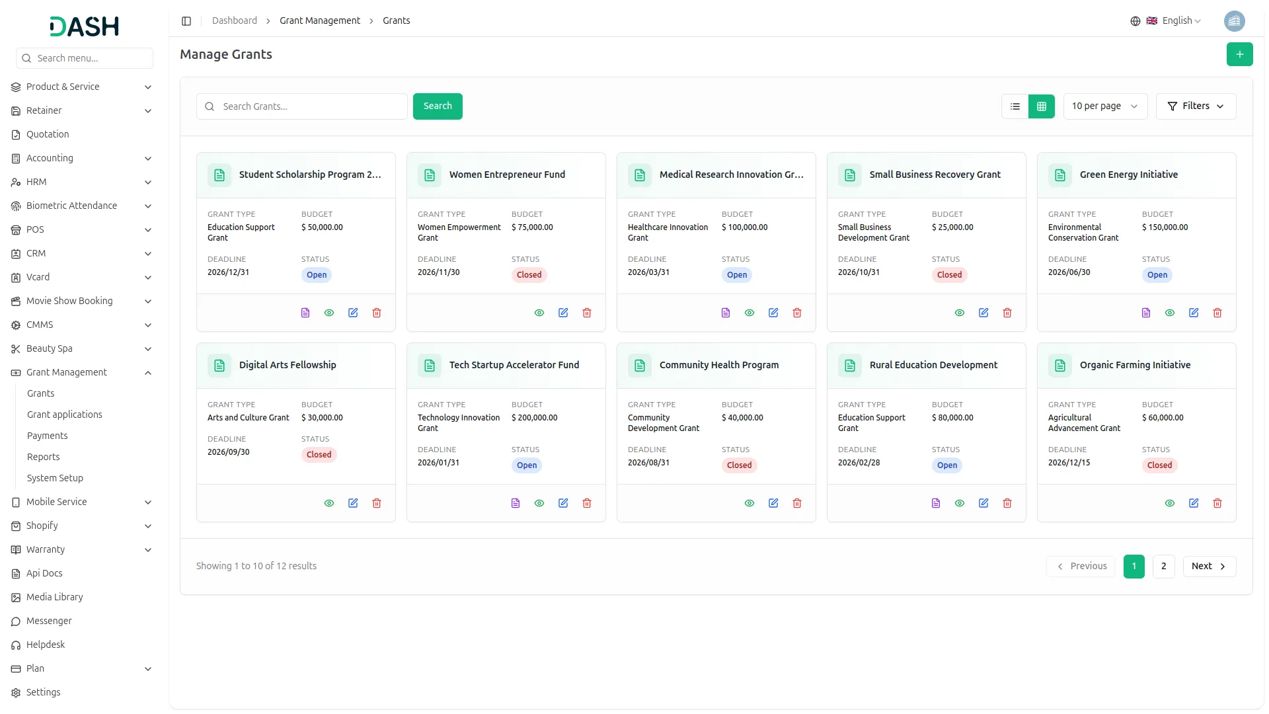
Task: Edit the Women Entrepreneur Fund grant
Action: click(563, 313)
